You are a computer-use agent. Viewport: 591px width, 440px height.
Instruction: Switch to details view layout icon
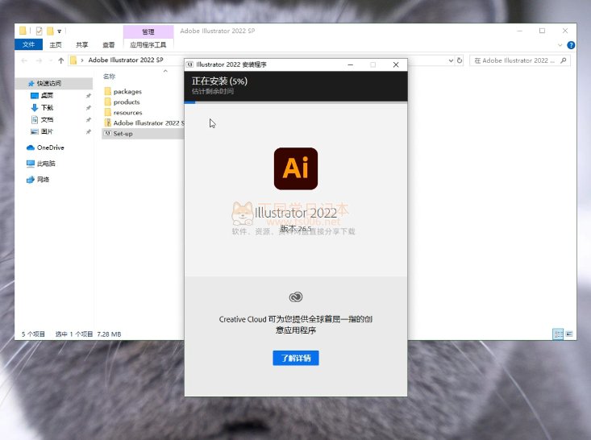557,334
